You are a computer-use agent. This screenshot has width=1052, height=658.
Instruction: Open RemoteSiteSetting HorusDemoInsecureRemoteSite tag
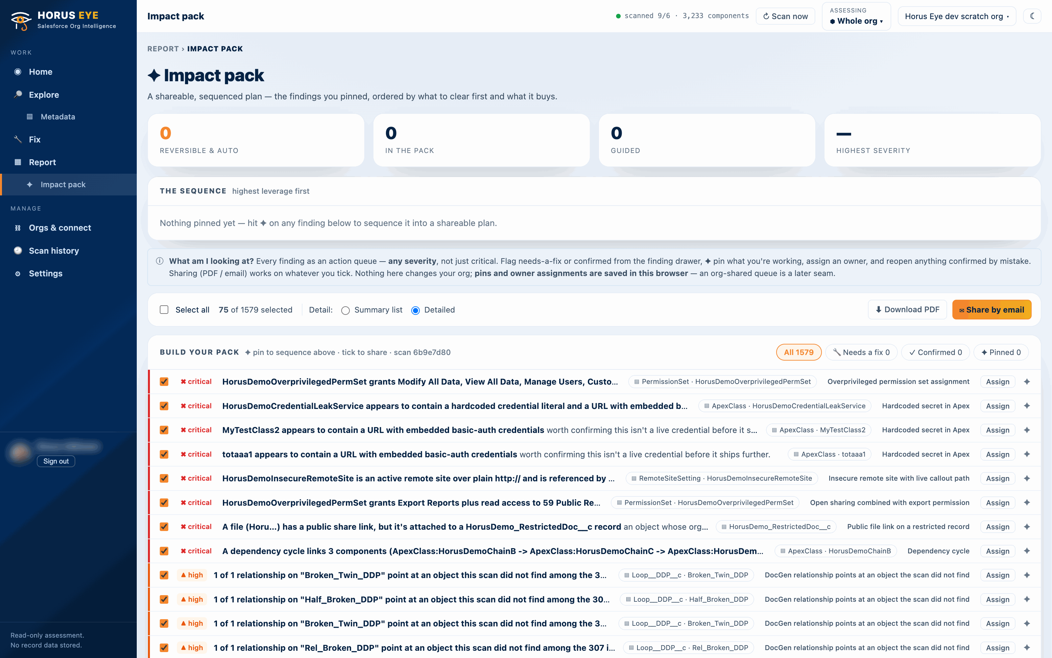[722, 478]
